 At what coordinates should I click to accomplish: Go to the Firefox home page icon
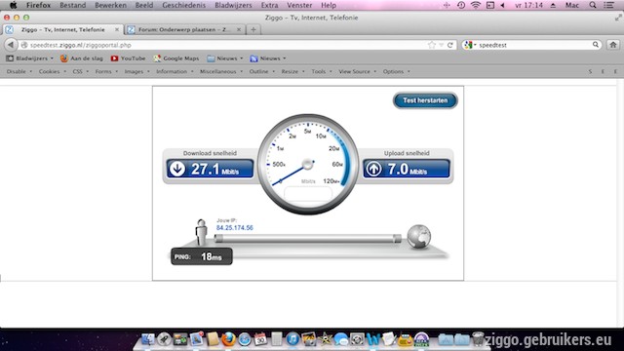613,45
